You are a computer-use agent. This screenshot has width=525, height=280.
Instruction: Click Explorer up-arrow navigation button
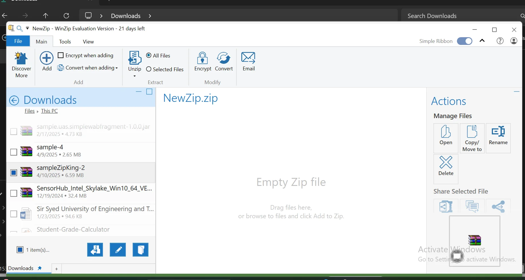(x=45, y=16)
